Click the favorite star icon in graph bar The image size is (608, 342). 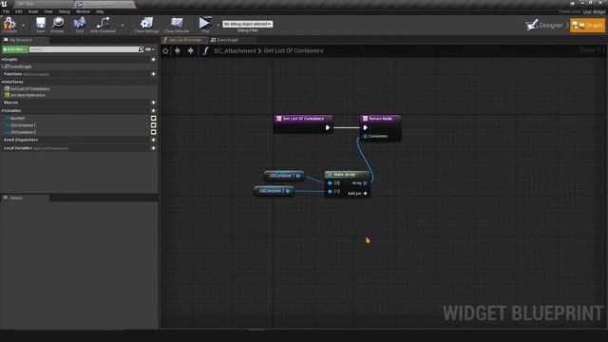coord(165,50)
